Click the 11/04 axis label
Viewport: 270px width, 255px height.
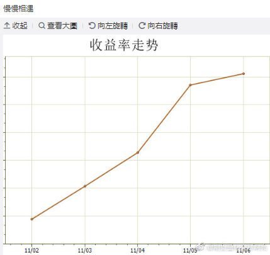point(138,250)
